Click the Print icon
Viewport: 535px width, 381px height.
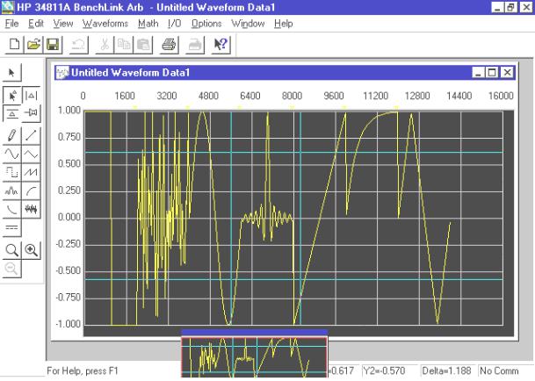[169, 45]
